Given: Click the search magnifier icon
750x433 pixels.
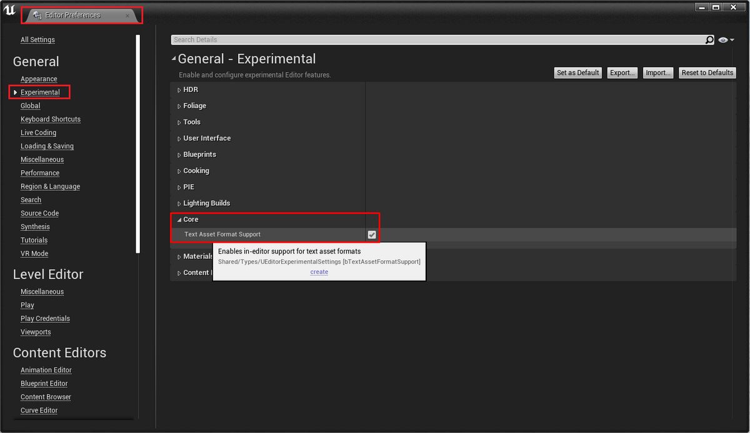Looking at the screenshot, I should pyautogui.click(x=709, y=40).
